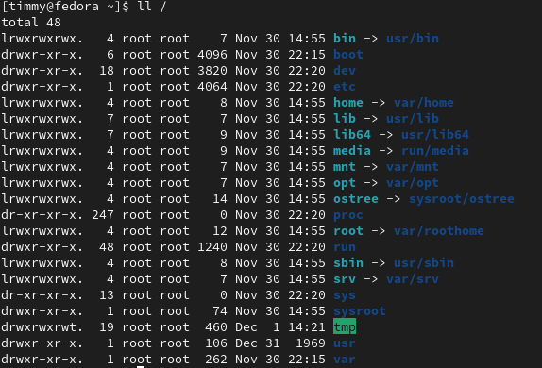Viewport: 542px width, 368px height.
Task: Click the usr/bin symlink target
Action: 413,39
